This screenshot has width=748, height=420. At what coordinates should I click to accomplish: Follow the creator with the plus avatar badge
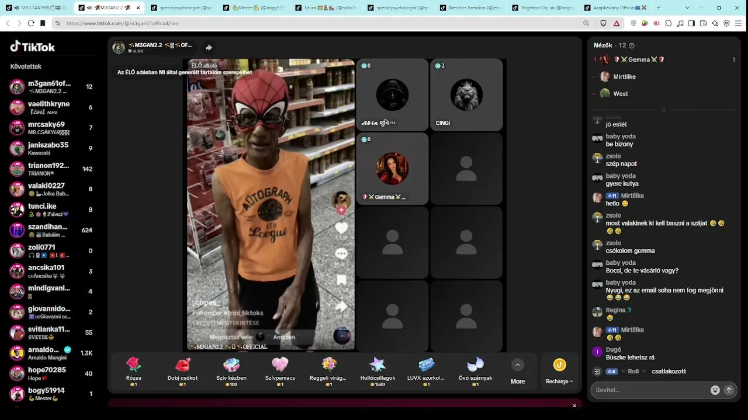coord(341,209)
